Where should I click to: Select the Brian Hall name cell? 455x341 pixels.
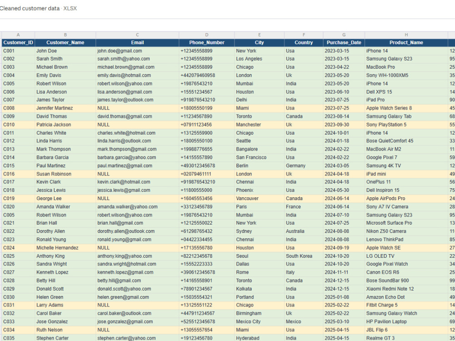click(65, 223)
